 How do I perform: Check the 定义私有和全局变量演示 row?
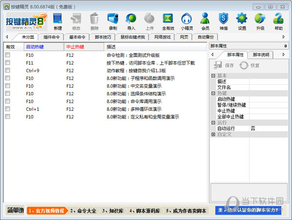coord(8,117)
